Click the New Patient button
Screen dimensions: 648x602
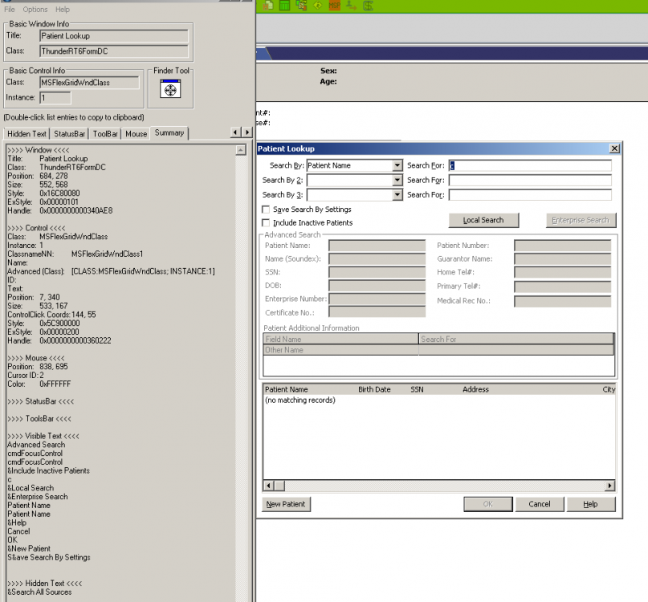[x=283, y=504]
